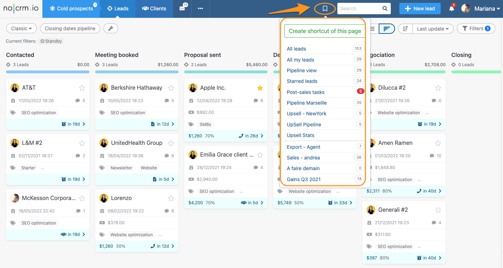Screen dimensions: 503x268
Task: Unstar the Apple Inc. lead
Action: click(260, 87)
